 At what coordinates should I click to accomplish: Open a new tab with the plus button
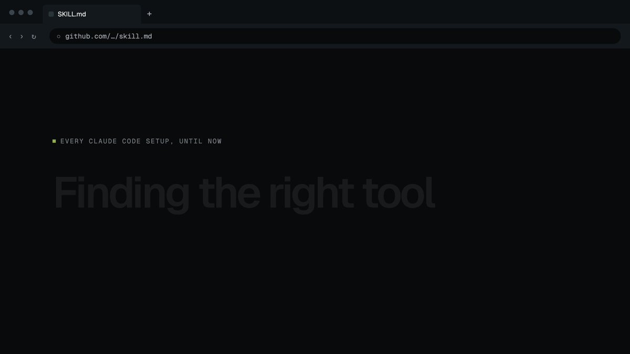pyautogui.click(x=149, y=14)
